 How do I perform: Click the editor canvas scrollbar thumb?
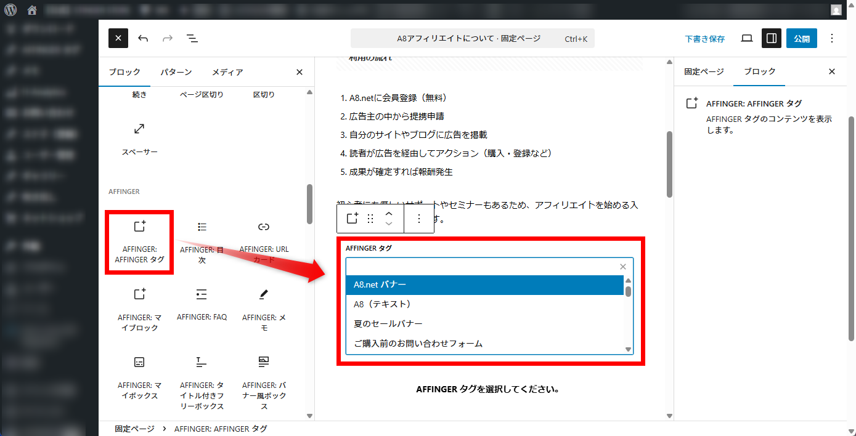[669, 164]
